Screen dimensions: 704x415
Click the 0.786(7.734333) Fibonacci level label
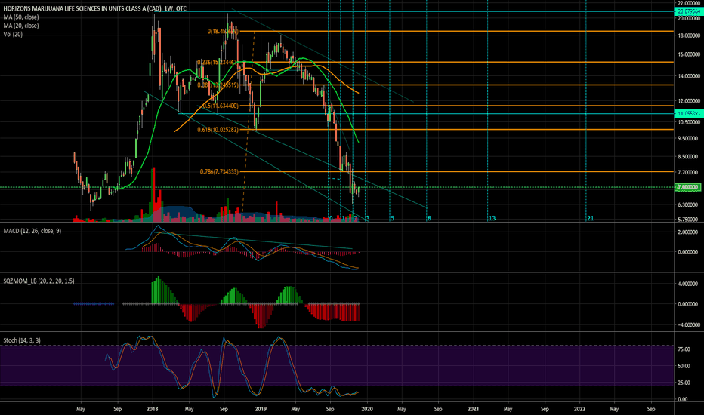coord(219,172)
